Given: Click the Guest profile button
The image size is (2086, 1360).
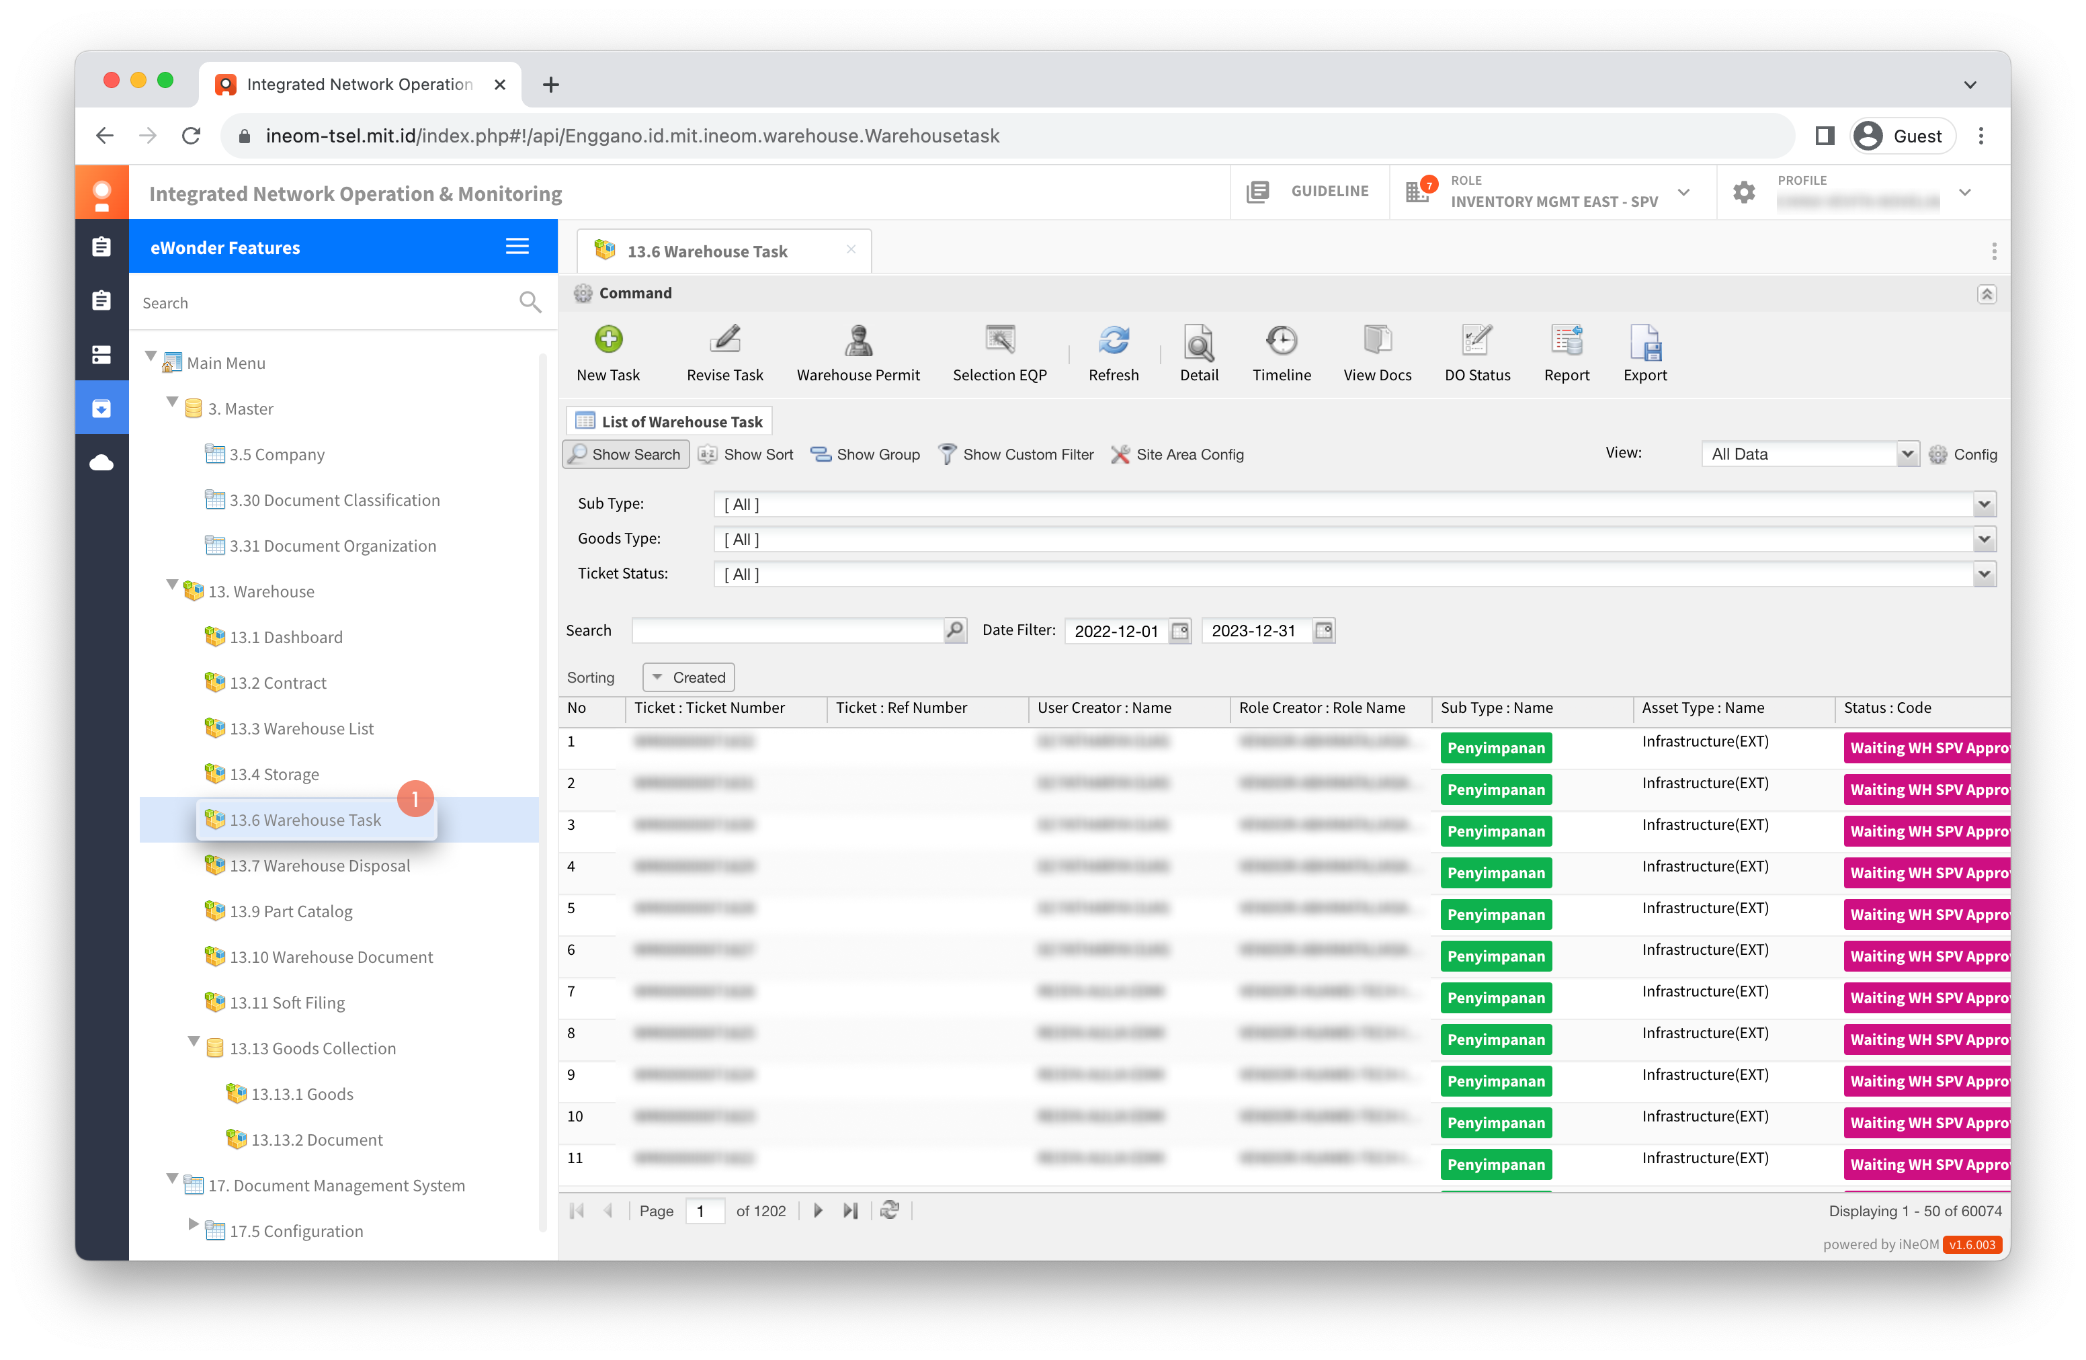Looking at the screenshot, I should pos(1902,136).
